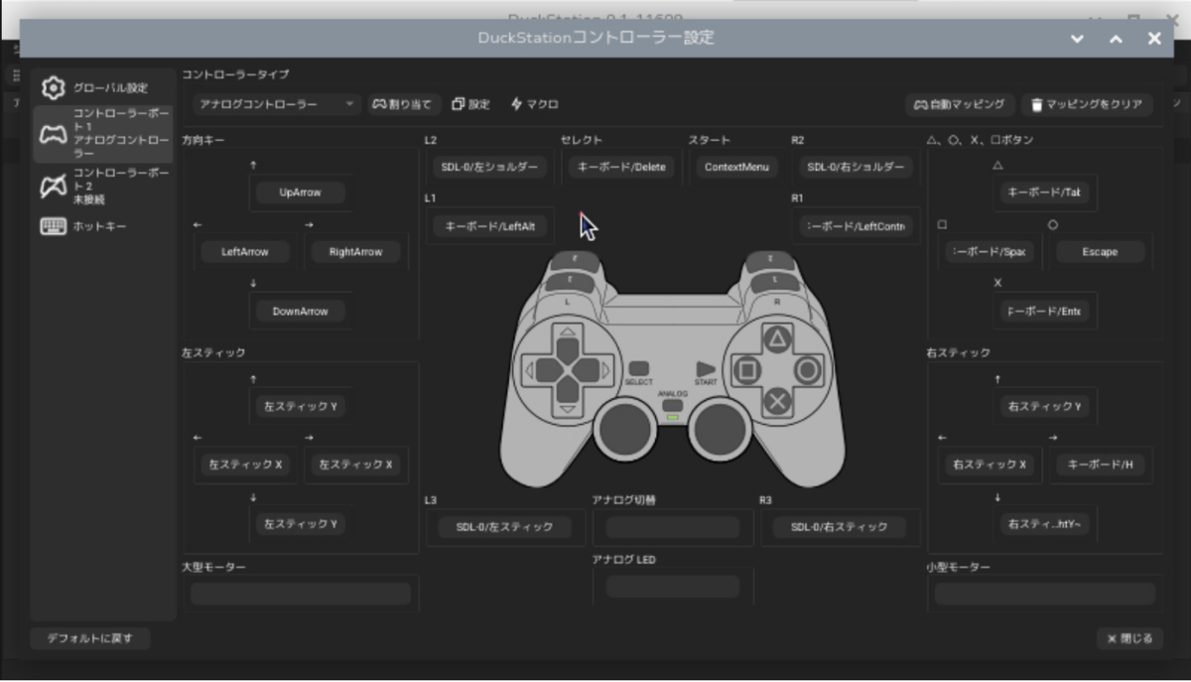Click square button binding ending in Spac
1191x682 pixels.
(x=990, y=252)
